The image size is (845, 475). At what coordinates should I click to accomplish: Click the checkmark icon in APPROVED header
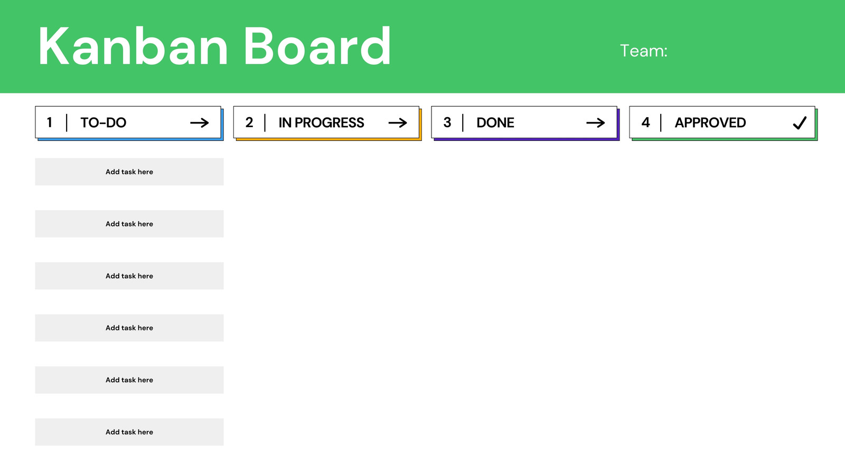pyautogui.click(x=800, y=123)
